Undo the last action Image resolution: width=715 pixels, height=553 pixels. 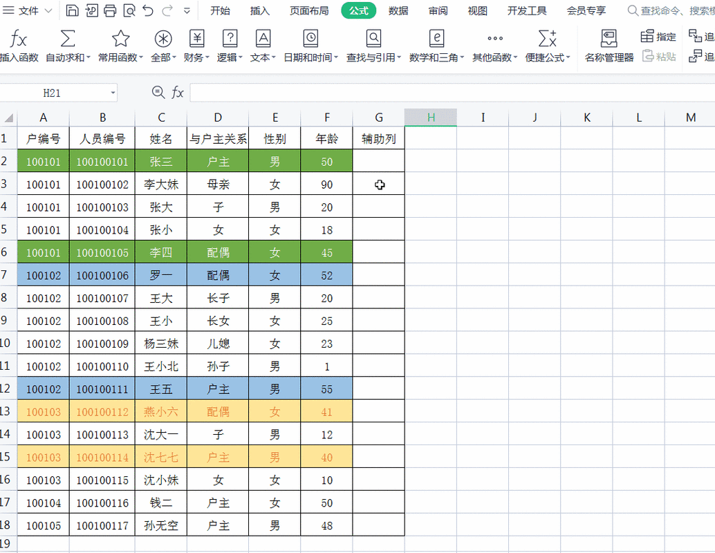pos(147,10)
